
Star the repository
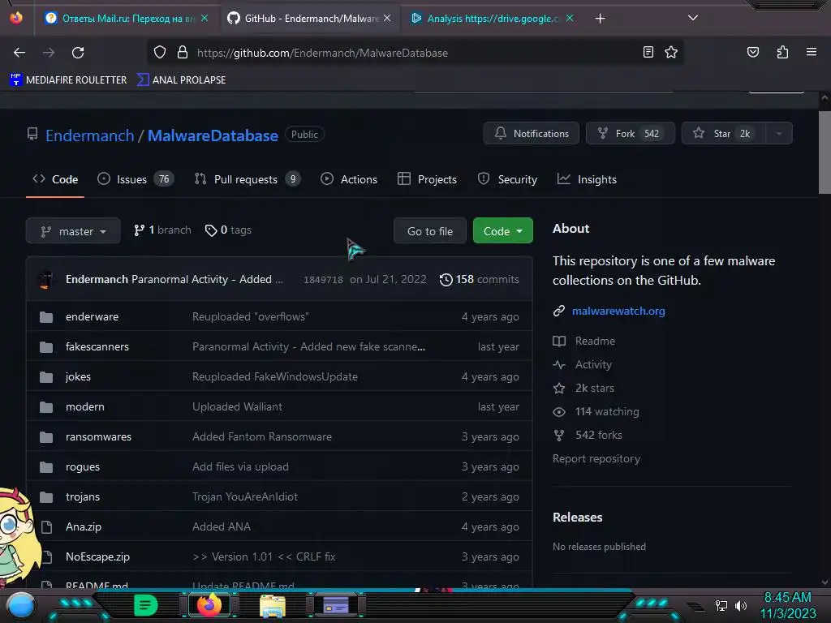723,134
